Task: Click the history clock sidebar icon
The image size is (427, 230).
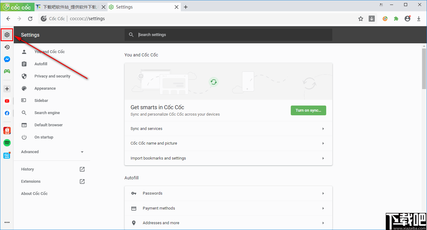Action: click(7, 47)
